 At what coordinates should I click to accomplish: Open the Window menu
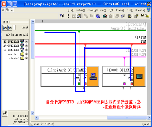pyautogui.click(x=80, y=10)
